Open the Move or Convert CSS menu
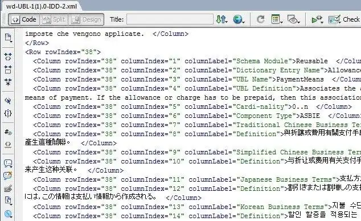 coord(8,214)
